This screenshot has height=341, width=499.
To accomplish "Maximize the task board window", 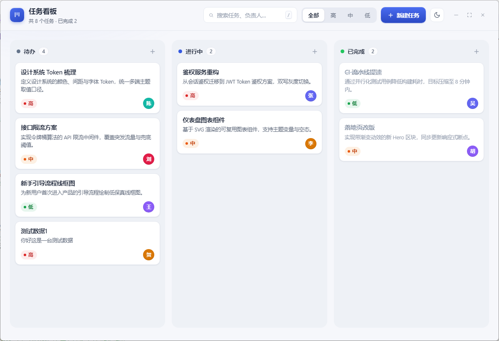I will (469, 15).
